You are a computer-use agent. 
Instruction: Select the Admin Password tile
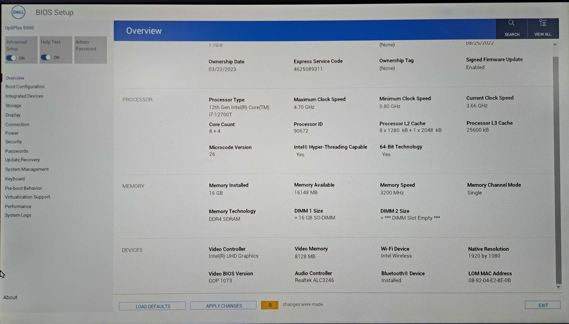[x=90, y=50]
